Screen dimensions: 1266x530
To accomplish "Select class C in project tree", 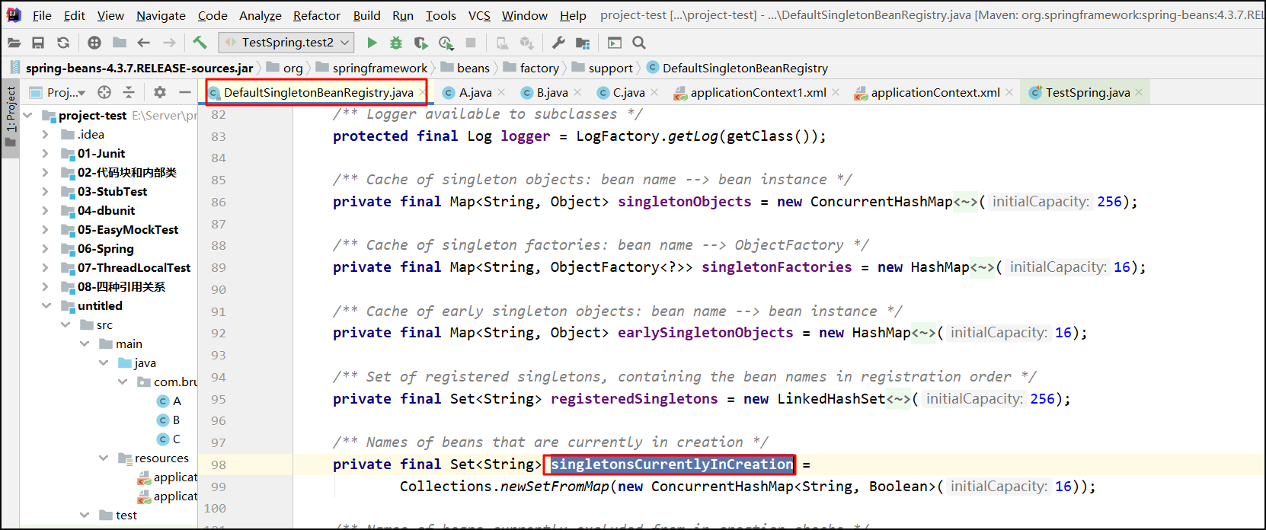I will (177, 439).
